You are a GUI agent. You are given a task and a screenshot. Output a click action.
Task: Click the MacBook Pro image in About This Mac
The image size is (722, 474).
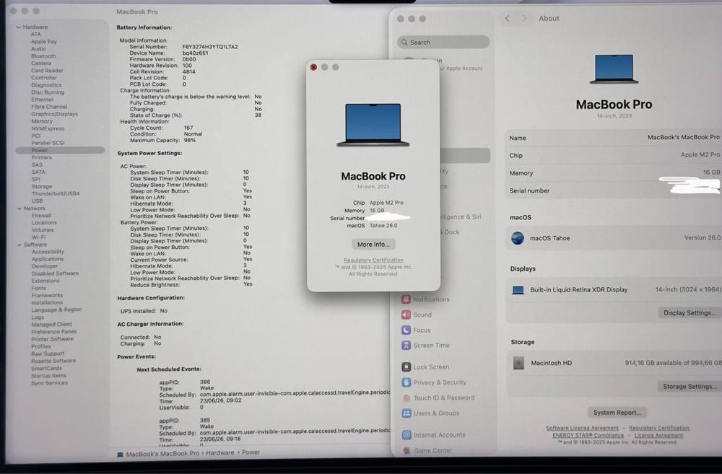373,125
